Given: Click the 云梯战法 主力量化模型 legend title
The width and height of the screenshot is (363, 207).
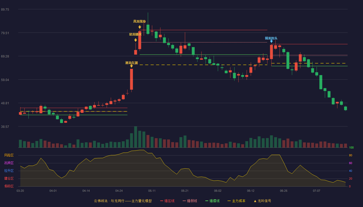Looking at the screenshot, I should click(123, 201).
